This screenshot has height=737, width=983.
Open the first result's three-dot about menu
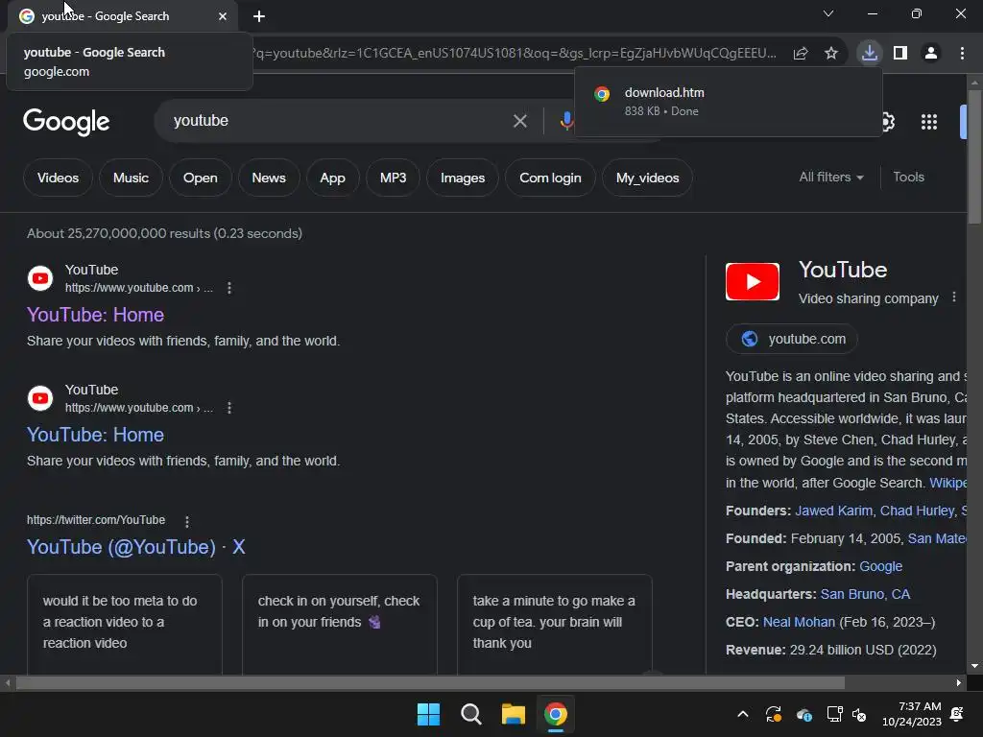[229, 288]
